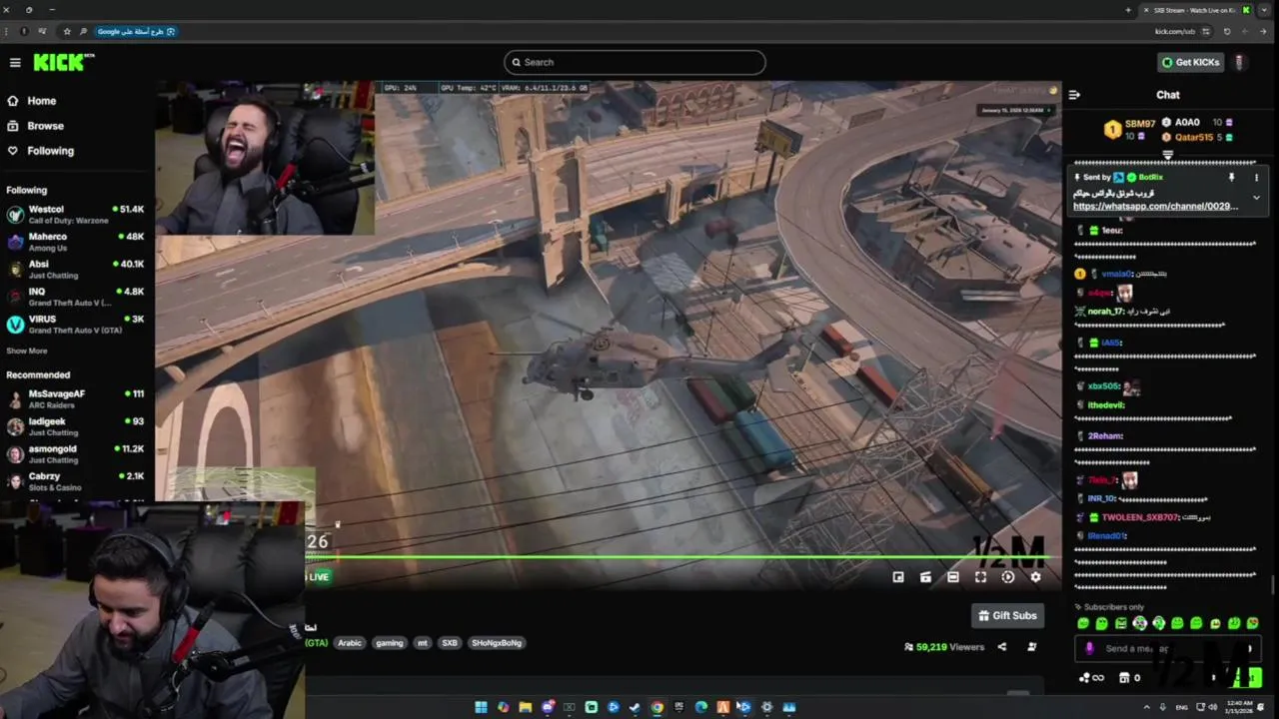Toggle theater mode in player
This screenshot has width=1279, height=719.
pyautogui.click(x=953, y=577)
